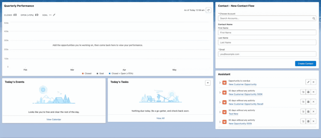Expand the New Customer Opportunity assistant row
This screenshot has width=321, height=138.
(x=220, y=83)
